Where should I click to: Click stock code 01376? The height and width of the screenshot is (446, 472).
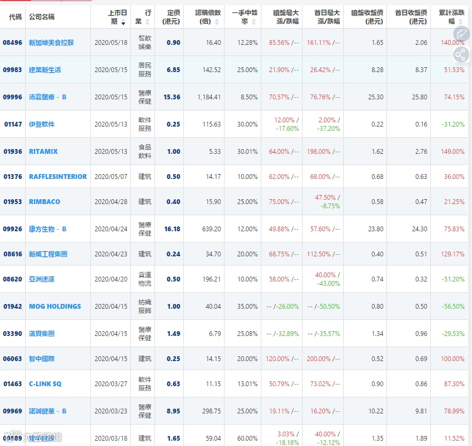(13, 177)
